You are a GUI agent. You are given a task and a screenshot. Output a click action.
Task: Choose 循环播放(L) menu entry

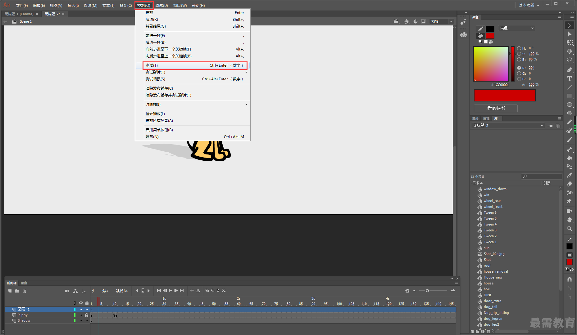coord(193,114)
